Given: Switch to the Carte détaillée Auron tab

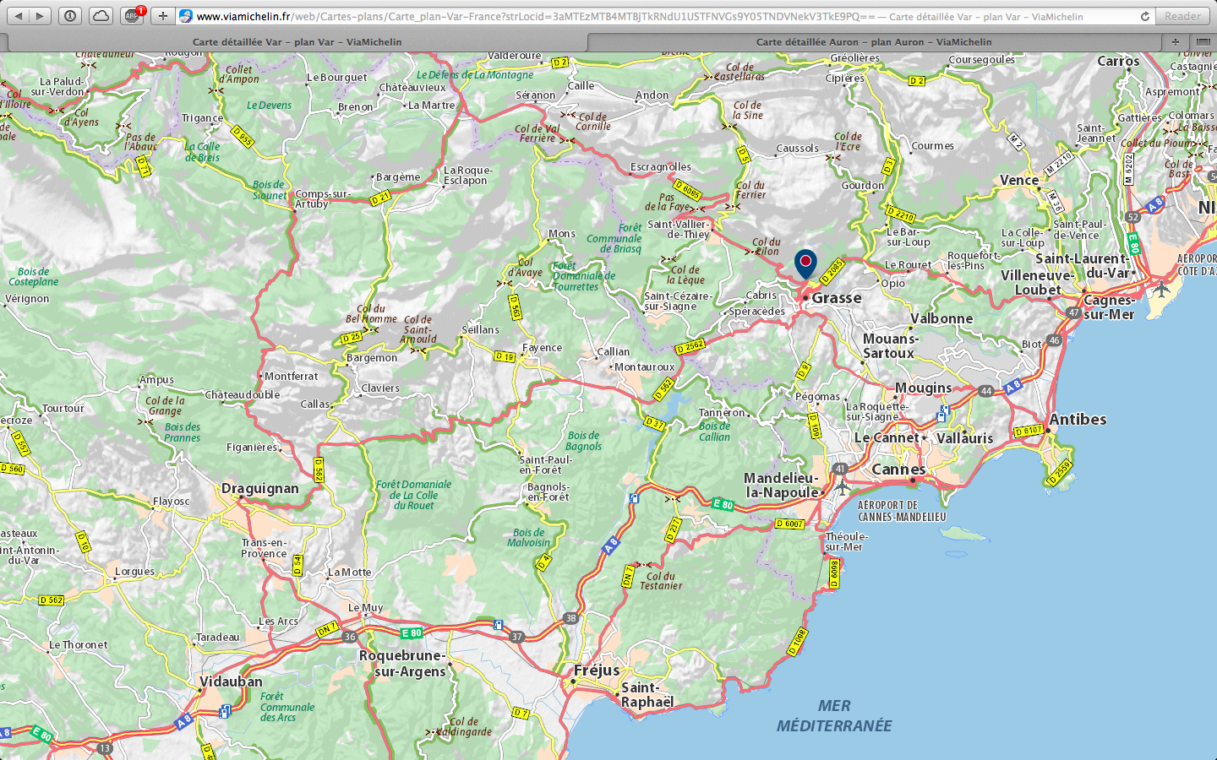Looking at the screenshot, I should [x=874, y=41].
